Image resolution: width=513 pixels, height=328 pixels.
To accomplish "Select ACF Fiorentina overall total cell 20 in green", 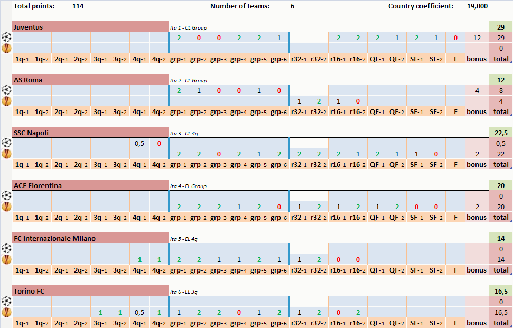I will (x=501, y=185).
